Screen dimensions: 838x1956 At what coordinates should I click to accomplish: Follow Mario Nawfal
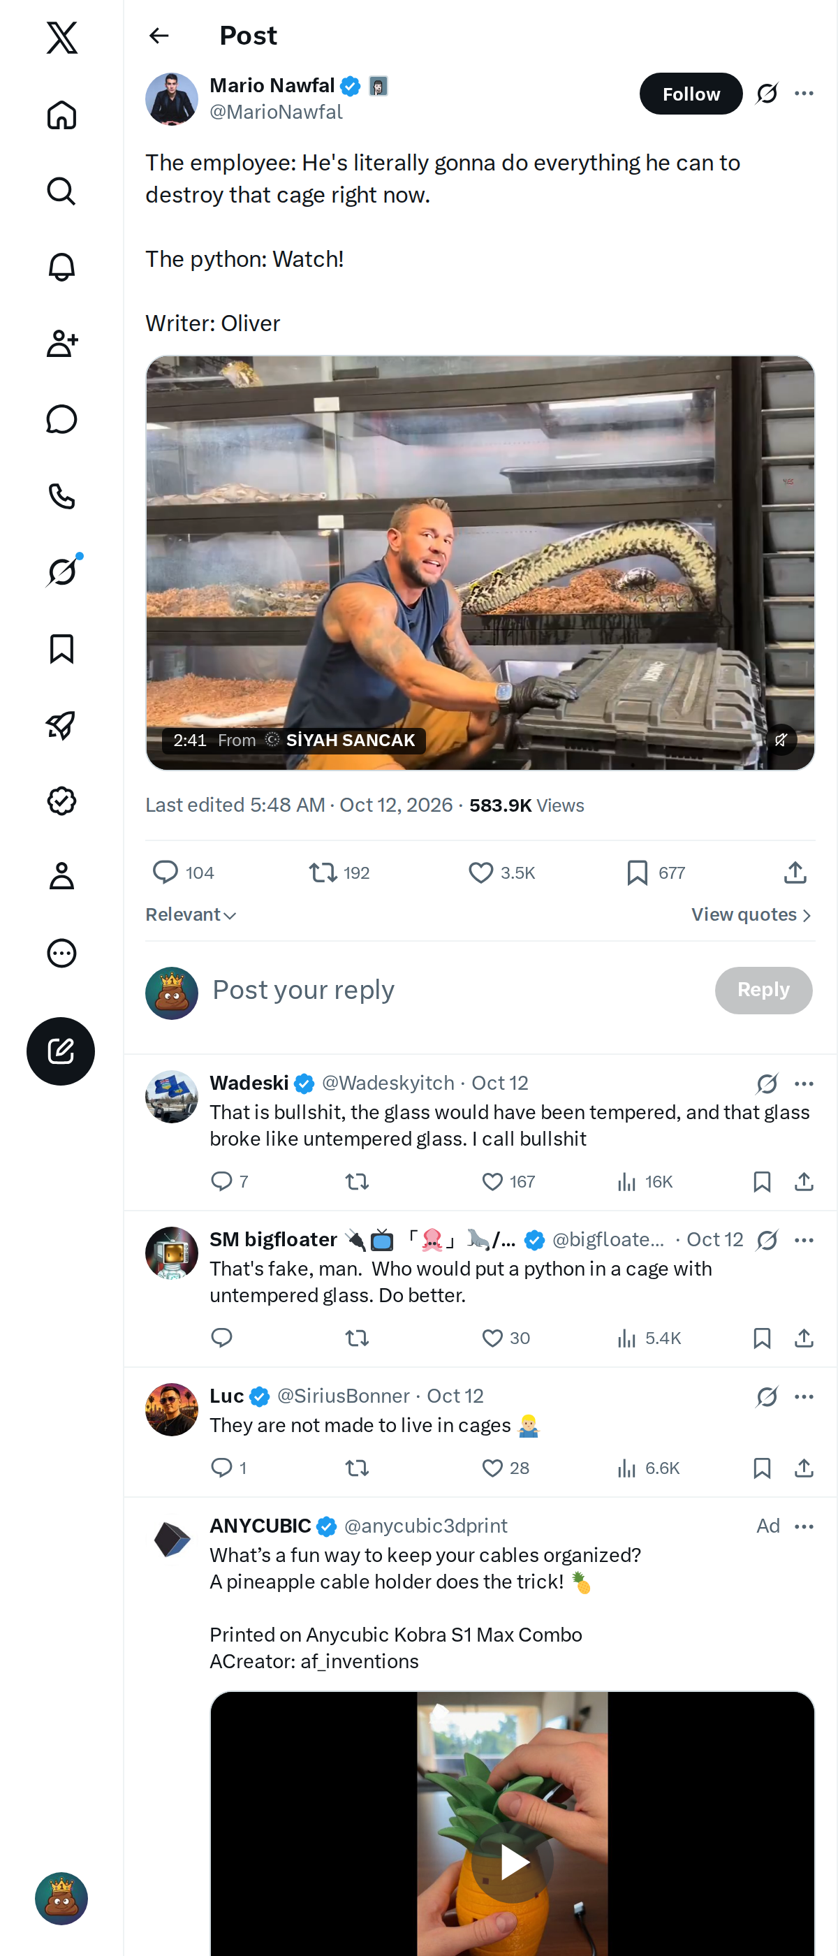click(x=691, y=94)
